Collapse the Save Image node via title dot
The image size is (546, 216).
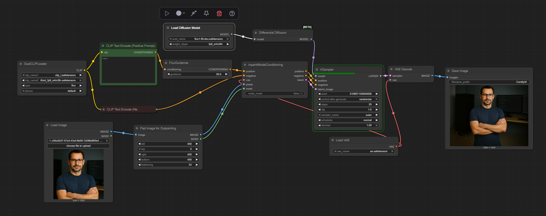pos(448,71)
